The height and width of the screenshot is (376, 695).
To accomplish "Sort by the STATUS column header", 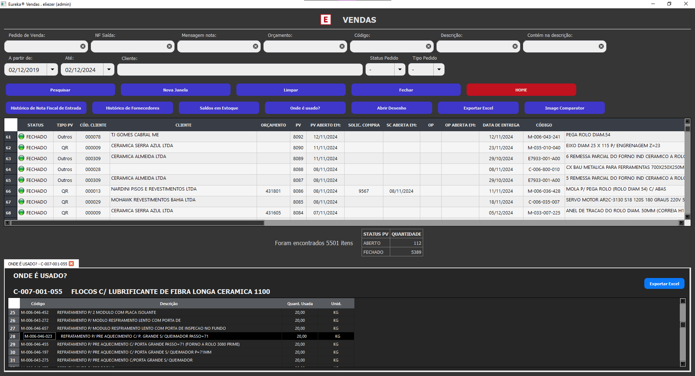I will click(x=35, y=125).
